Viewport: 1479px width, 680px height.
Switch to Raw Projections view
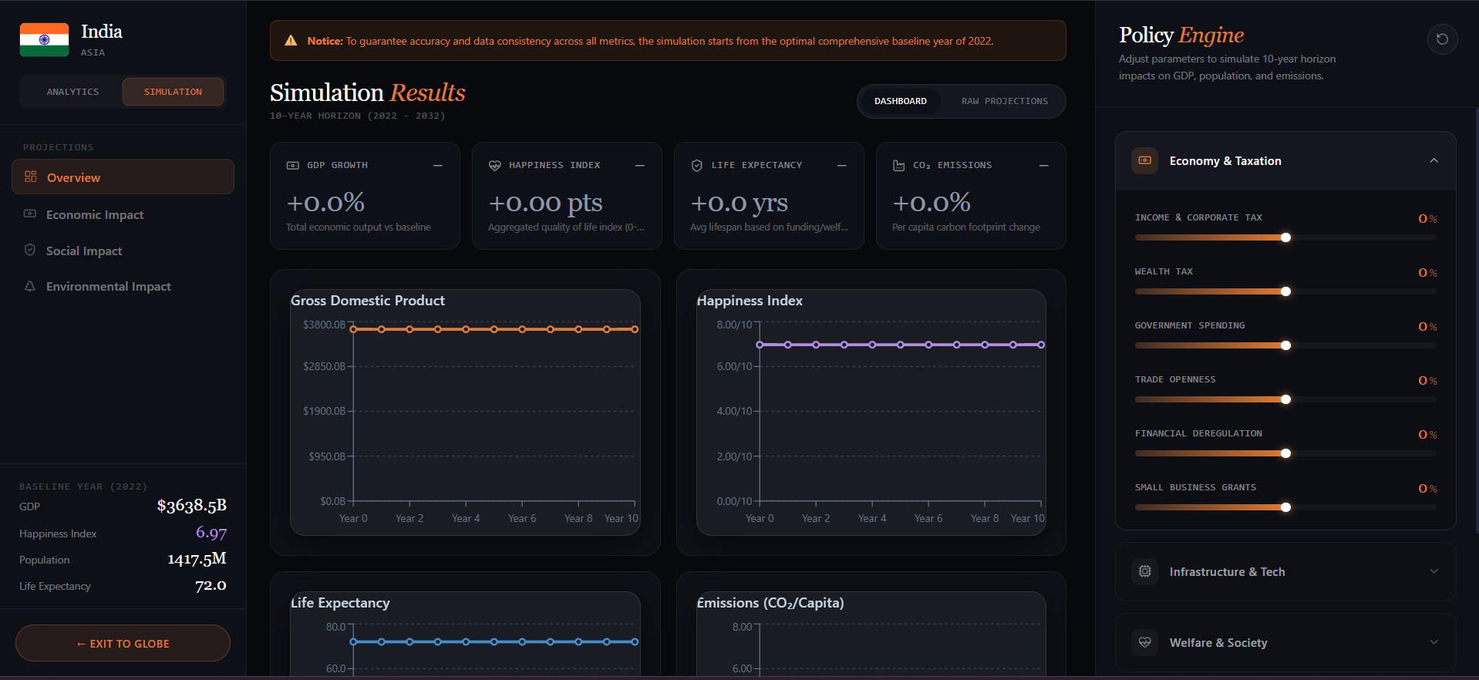coord(1004,101)
